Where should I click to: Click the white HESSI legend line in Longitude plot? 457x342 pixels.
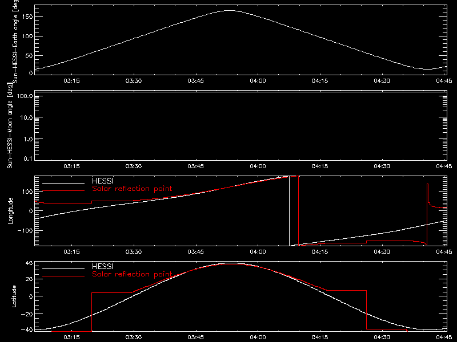(x=63, y=183)
